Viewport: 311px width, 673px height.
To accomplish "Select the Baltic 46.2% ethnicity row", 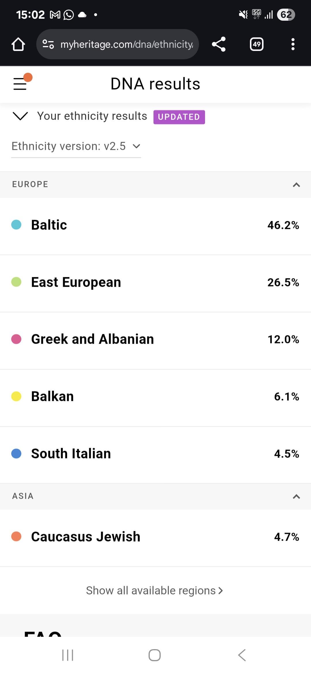I will [155, 225].
